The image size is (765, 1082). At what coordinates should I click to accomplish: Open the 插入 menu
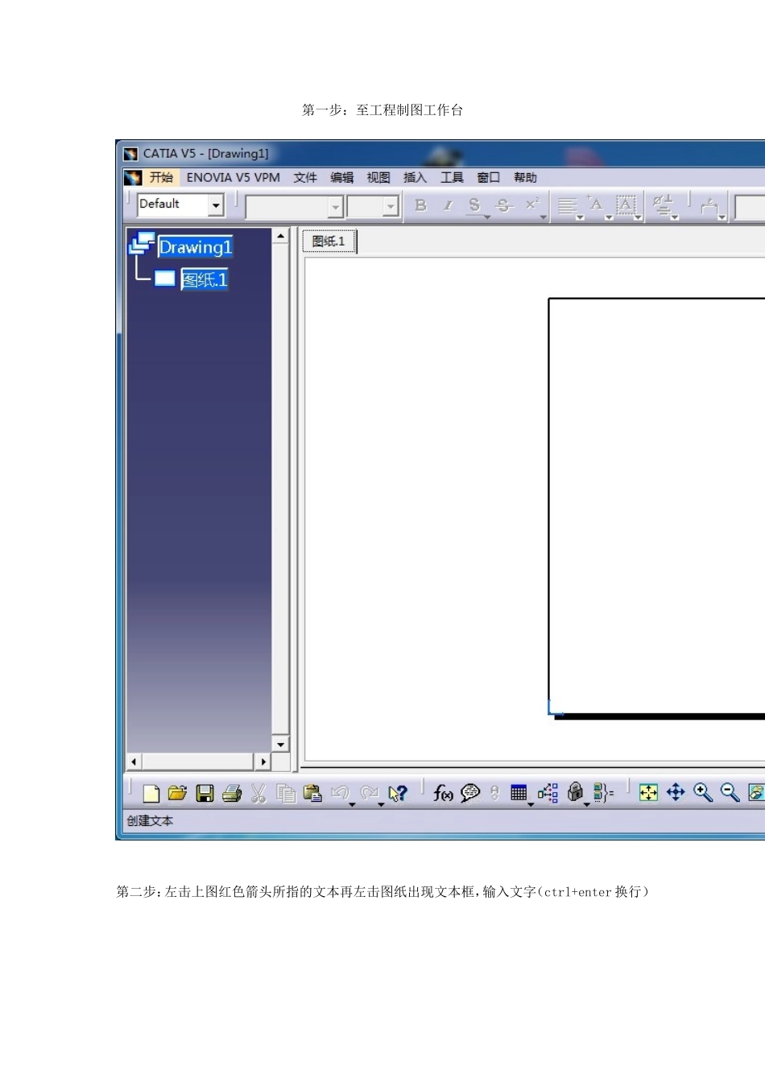(x=415, y=178)
